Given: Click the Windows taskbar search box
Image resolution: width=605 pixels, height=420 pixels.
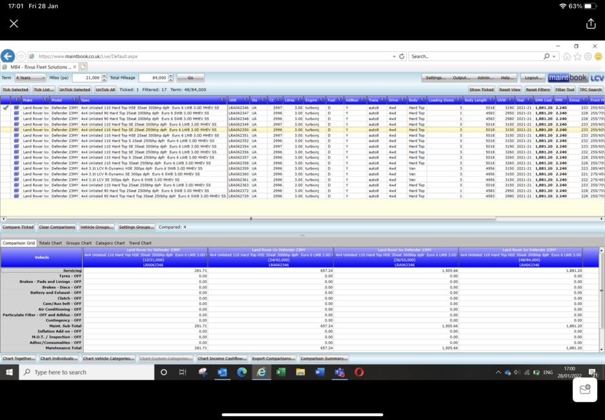Looking at the screenshot, I should (87, 372).
